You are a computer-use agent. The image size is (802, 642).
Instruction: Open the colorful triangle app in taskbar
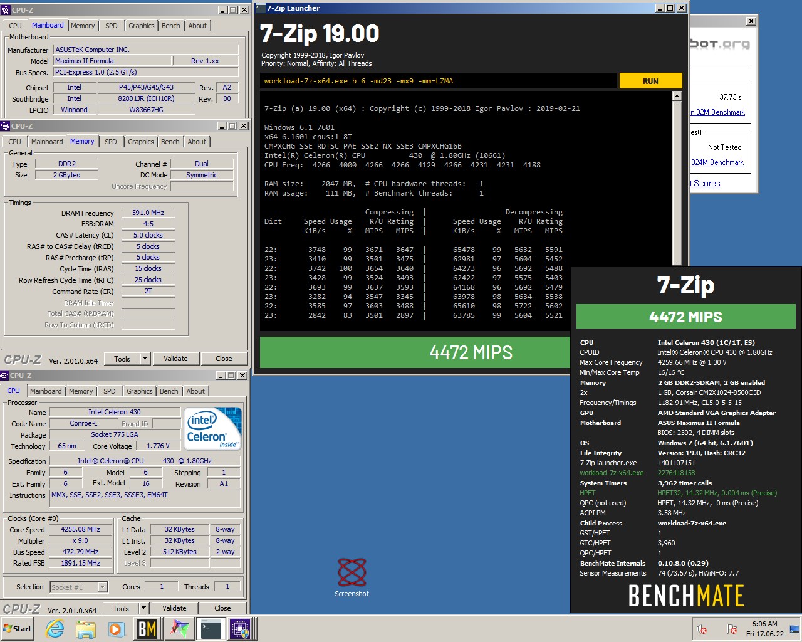(179, 628)
